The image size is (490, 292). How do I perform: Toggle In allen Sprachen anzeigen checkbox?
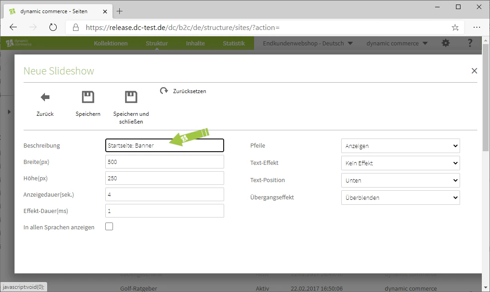(x=109, y=226)
